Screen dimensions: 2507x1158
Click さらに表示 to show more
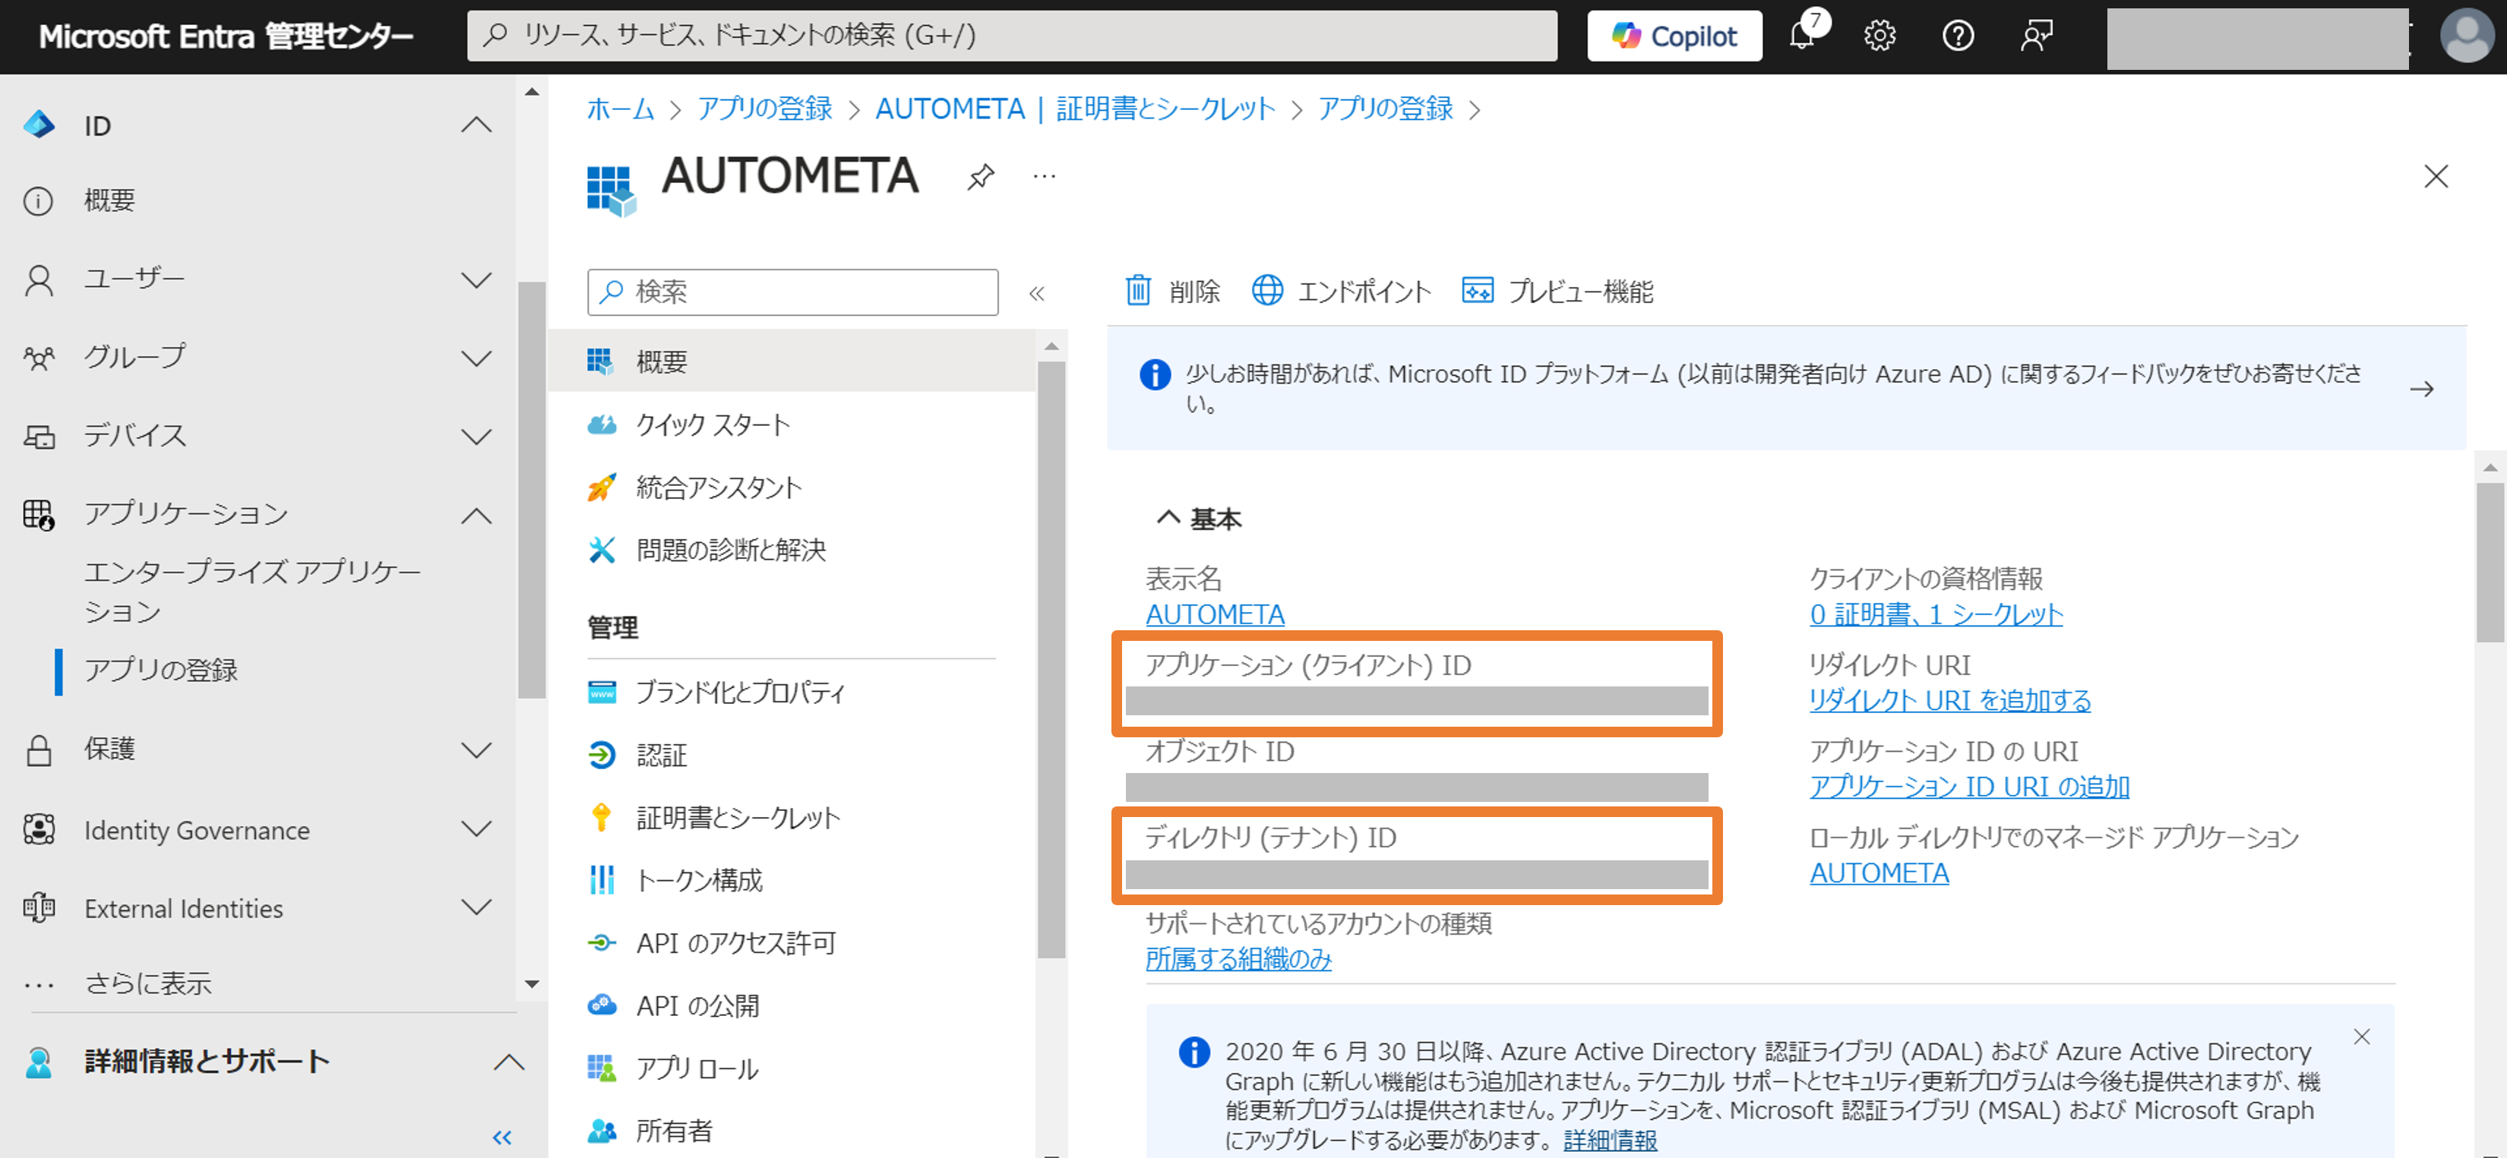coord(148,984)
